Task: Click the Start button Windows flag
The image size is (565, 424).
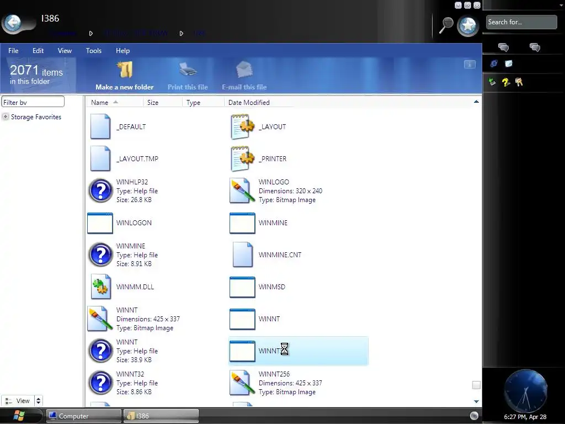Action: coord(19,416)
